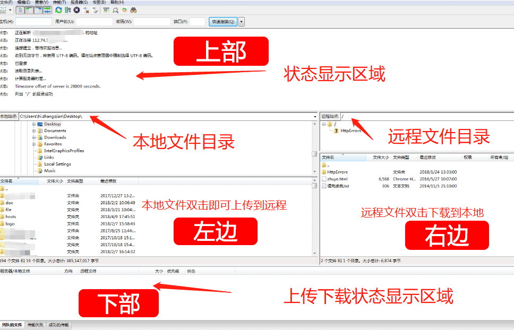Search remote files with binoculars icon
Viewport: 514px width, 330px height.
[133, 10]
